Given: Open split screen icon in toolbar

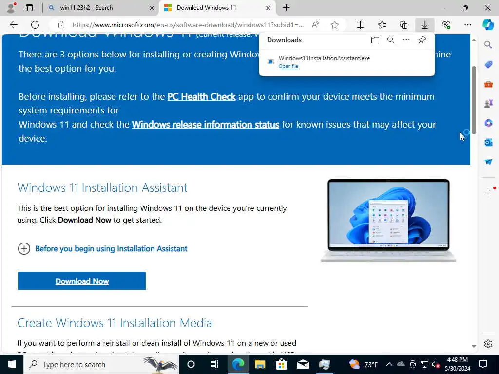Looking at the screenshot, I should pyautogui.click(x=360, y=25).
